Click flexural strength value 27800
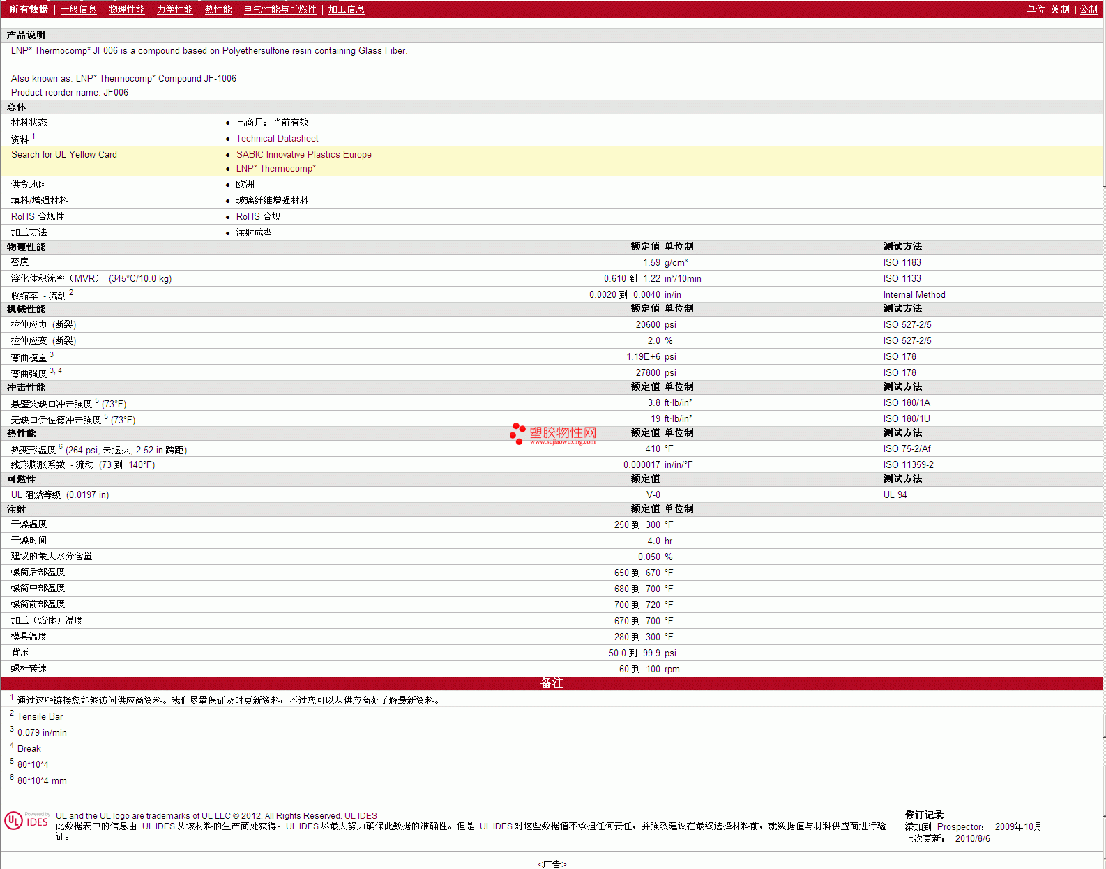The image size is (1106, 869). pos(648,372)
